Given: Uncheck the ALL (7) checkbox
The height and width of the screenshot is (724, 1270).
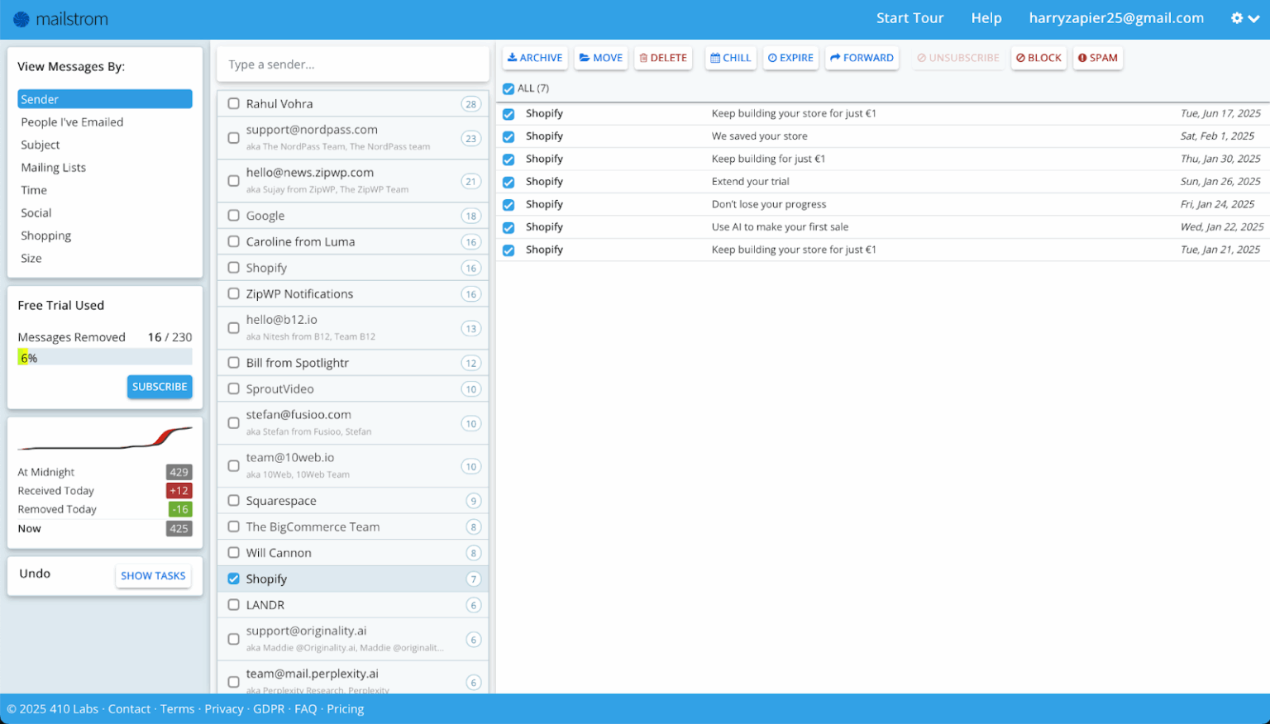Looking at the screenshot, I should pyautogui.click(x=508, y=88).
